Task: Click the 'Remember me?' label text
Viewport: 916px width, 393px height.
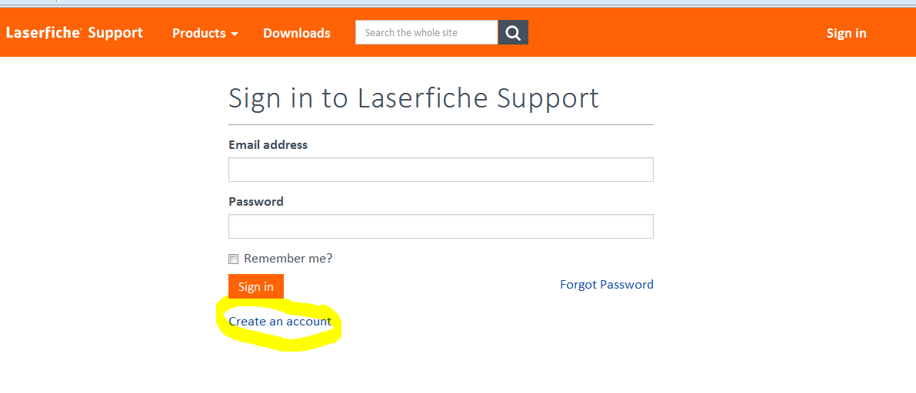Action: pyautogui.click(x=288, y=259)
